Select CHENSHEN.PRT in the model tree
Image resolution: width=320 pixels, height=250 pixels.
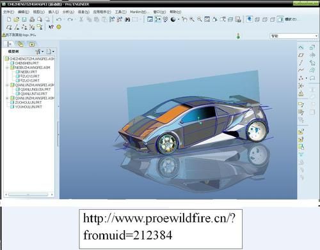point(27,63)
